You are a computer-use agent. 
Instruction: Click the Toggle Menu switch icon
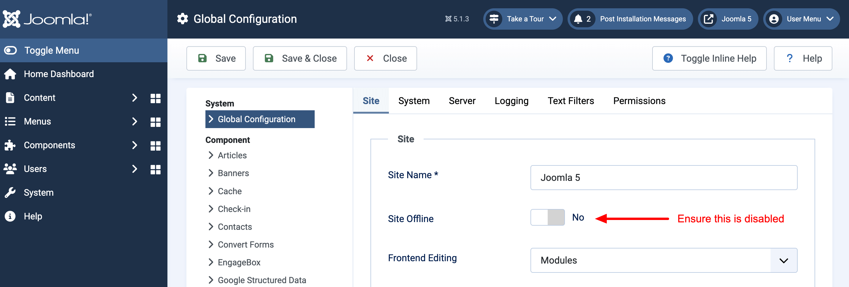coord(10,50)
